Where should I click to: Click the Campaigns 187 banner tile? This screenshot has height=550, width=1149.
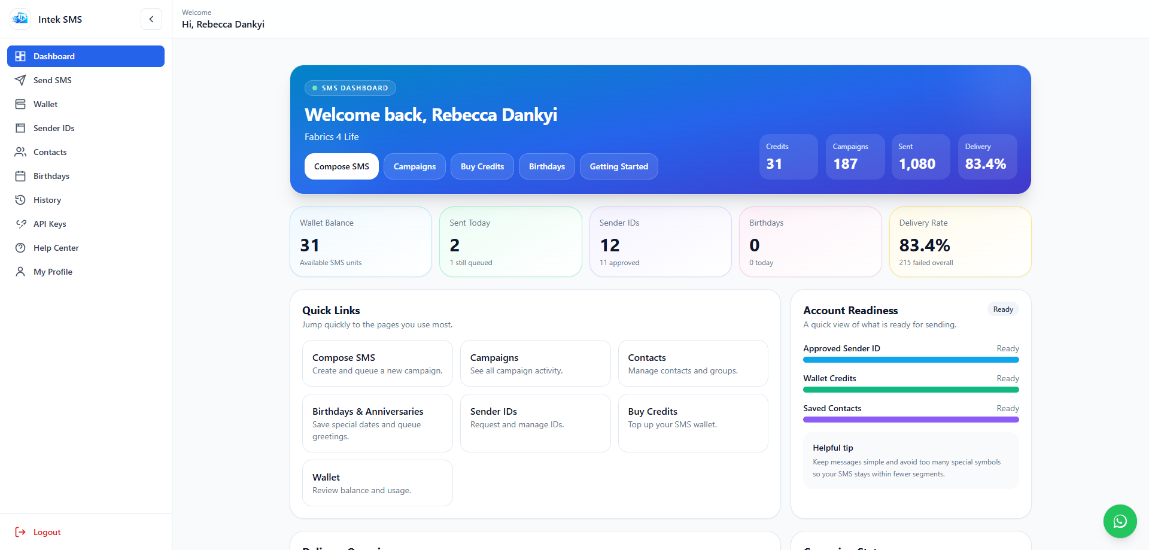point(855,157)
